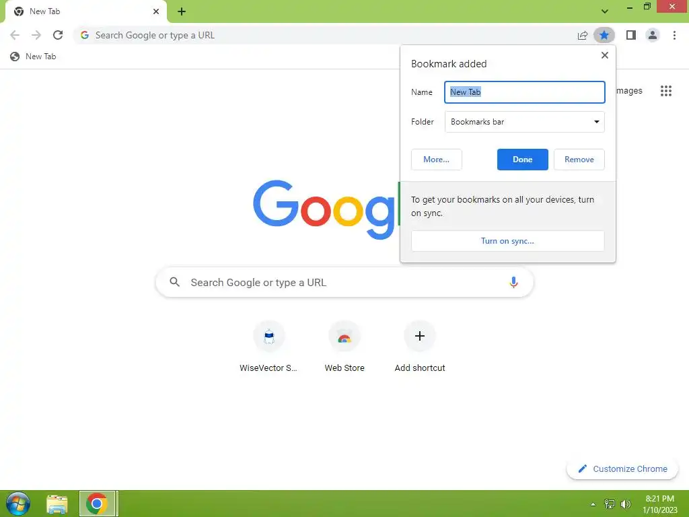
Task: Click the More... button
Action: (436, 160)
